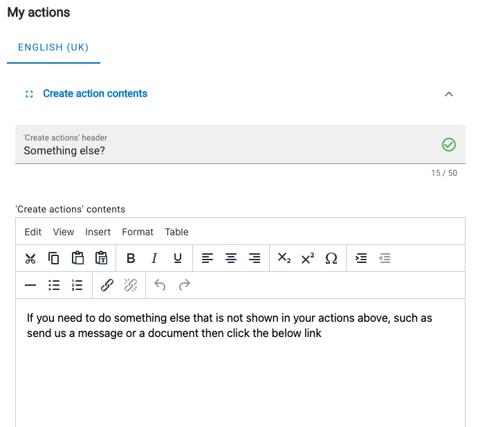Apply subscript formatting
Image resolution: width=478 pixels, height=427 pixels.
coord(284,258)
